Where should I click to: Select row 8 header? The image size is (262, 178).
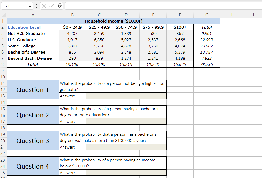click(x=3, y=64)
